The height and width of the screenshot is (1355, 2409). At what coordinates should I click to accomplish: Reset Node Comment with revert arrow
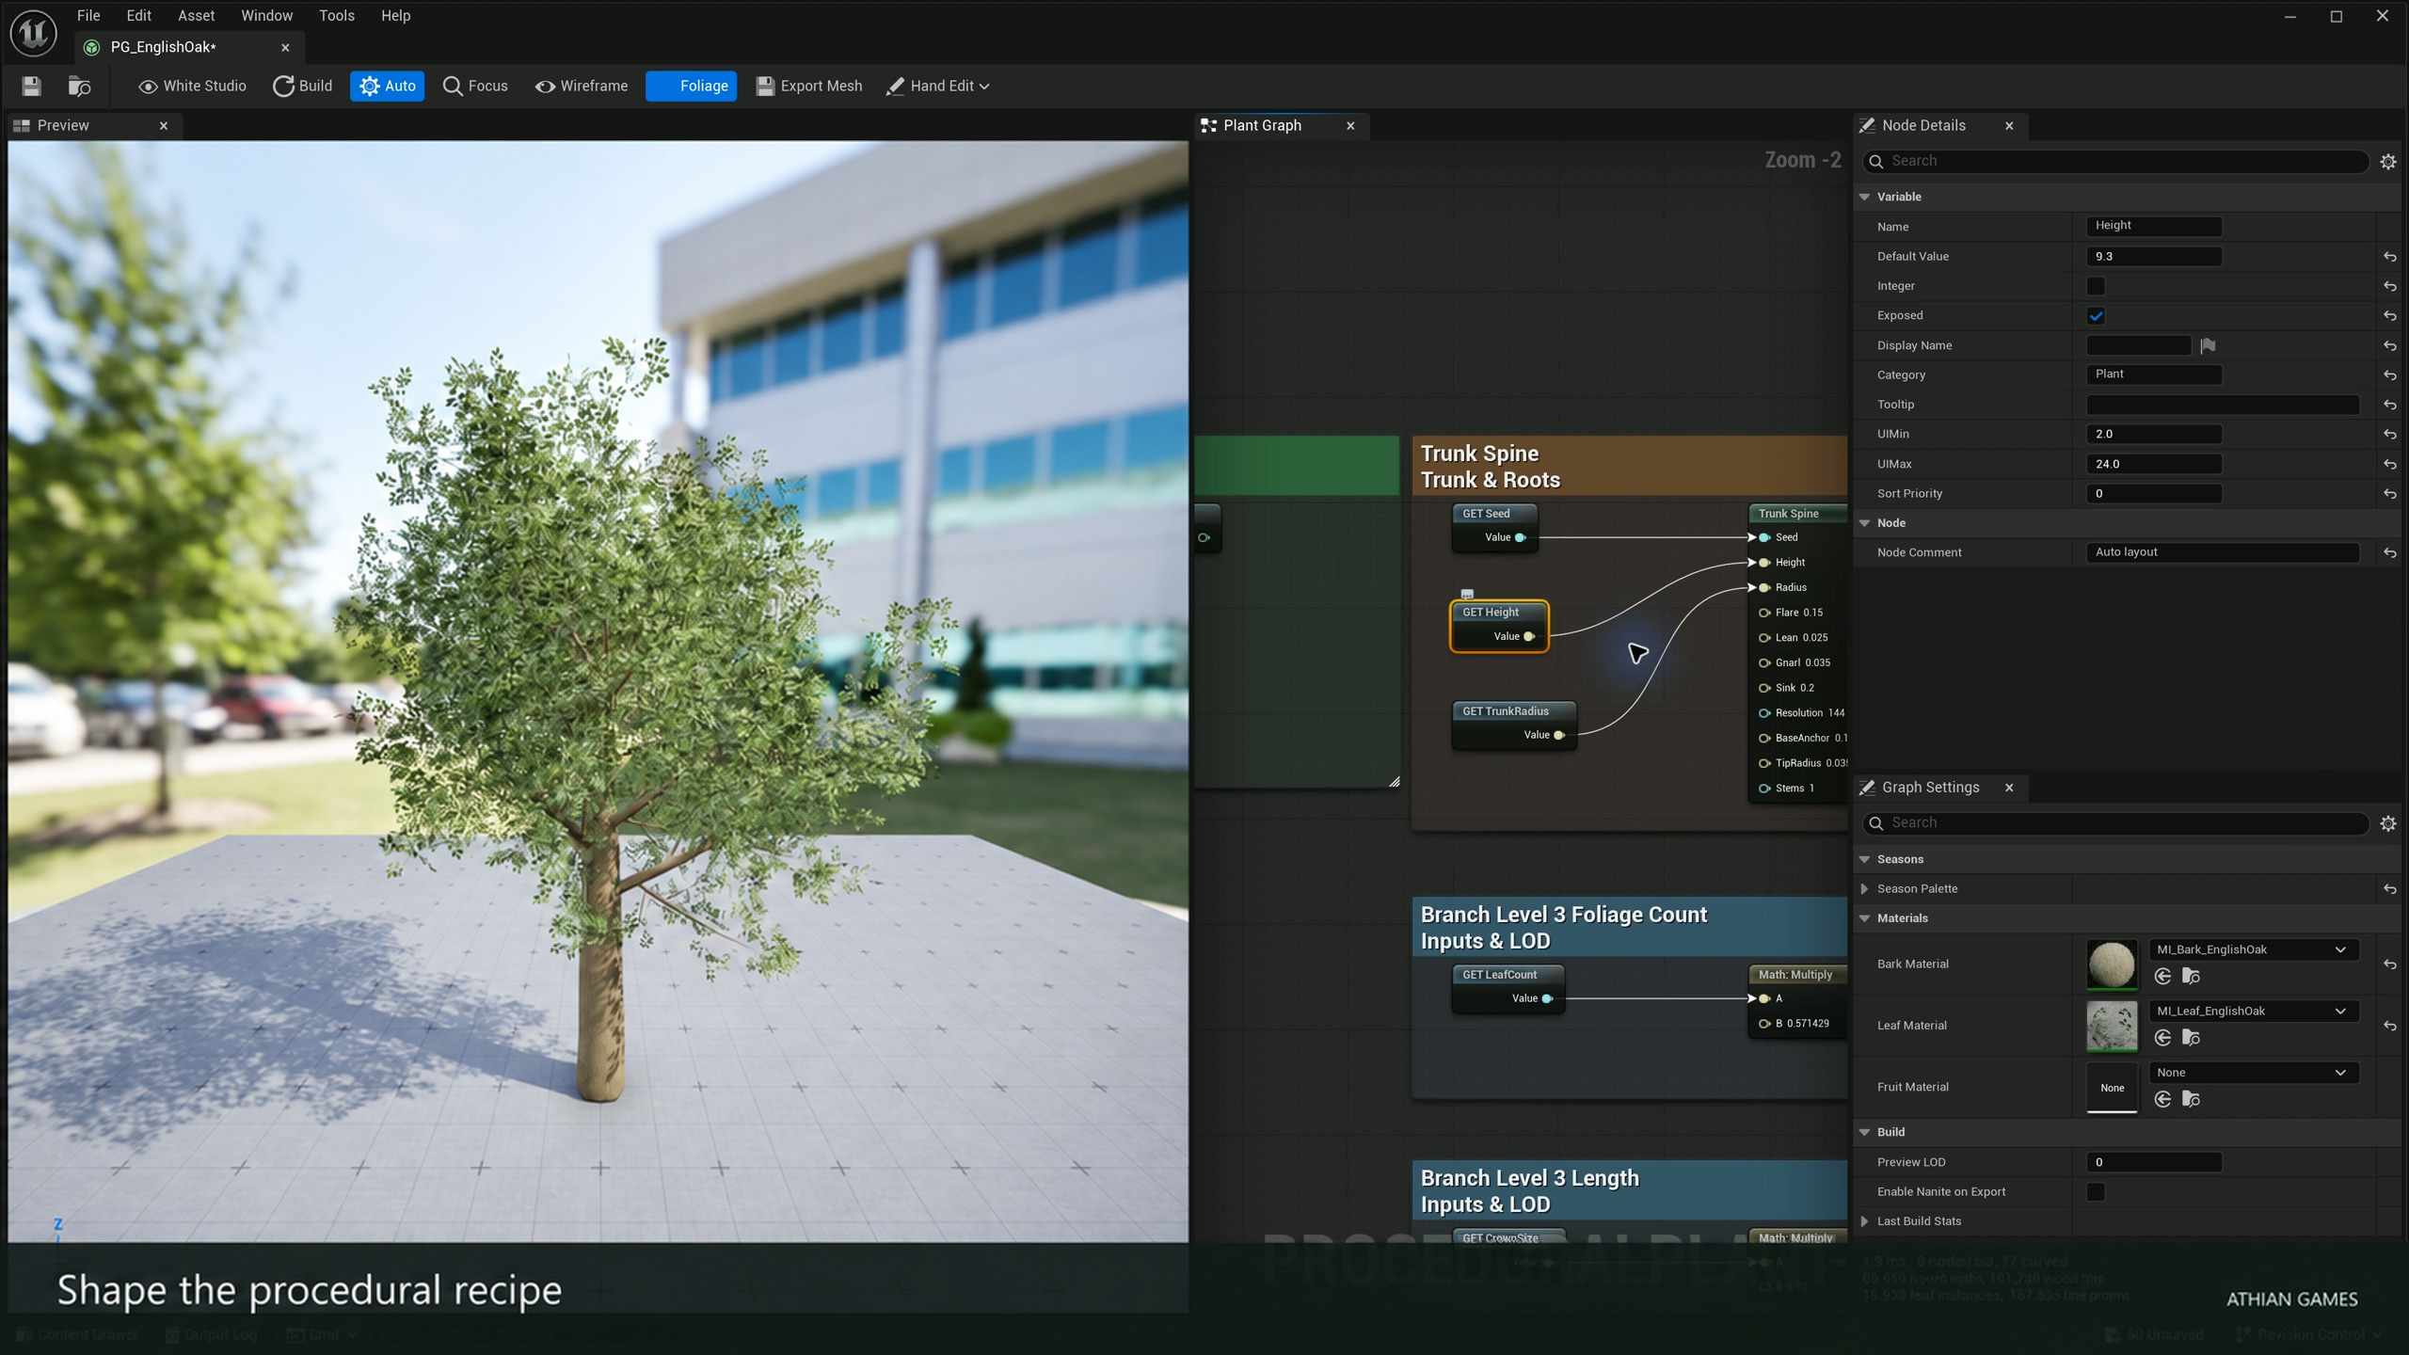pos(2389,553)
